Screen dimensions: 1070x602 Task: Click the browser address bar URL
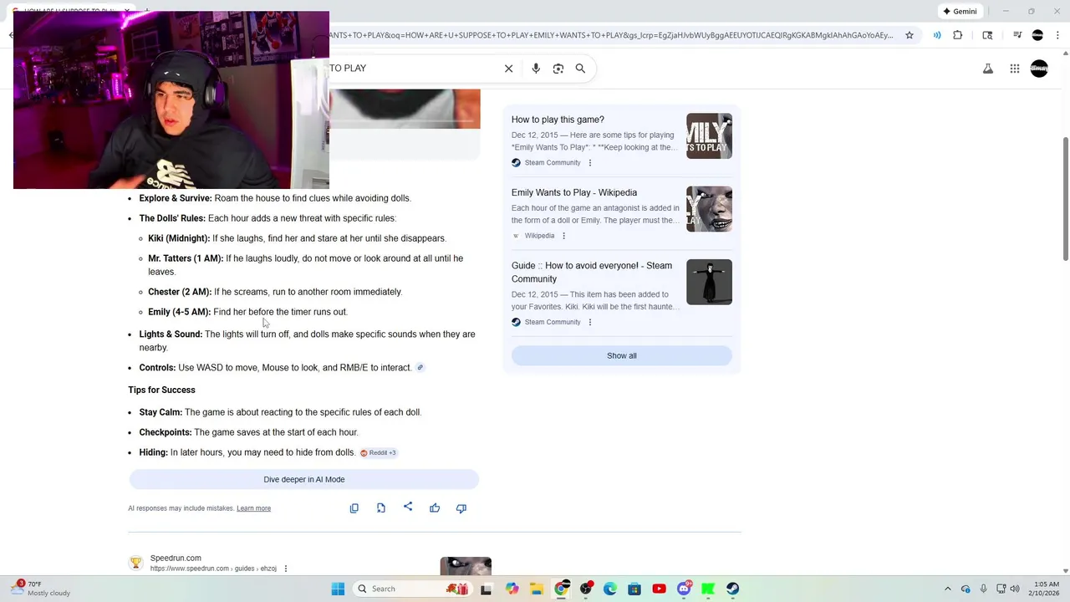(x=610, y=35)
